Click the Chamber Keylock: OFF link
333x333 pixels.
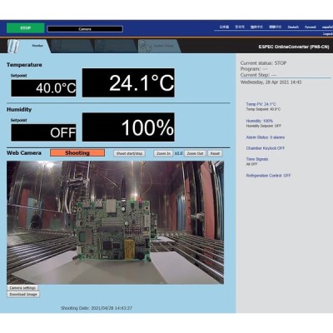(x=266, y=148)
